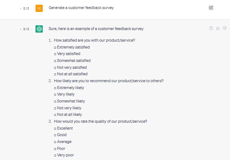The image size is (230, 160).
Task: Check the Extremely satisfied box
Action: click(55, 47)
